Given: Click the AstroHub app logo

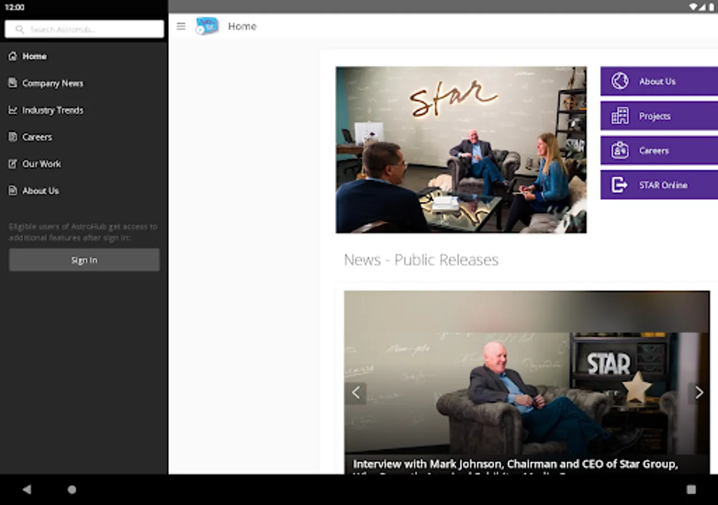Looking at the screenshot, I should 207,26.
